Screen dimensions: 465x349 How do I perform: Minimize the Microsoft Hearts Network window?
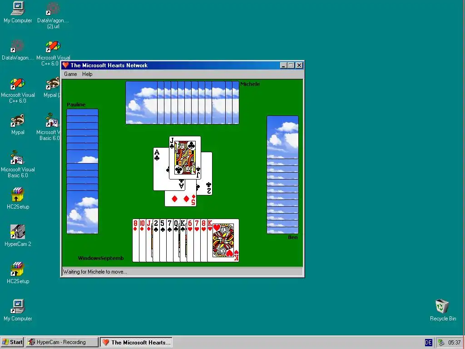pyautogui.click(x=283, y=65)
